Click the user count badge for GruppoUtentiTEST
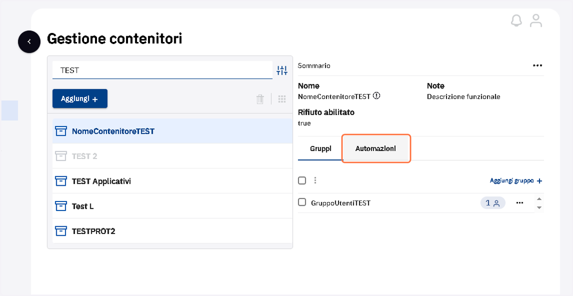This screenshot has height=296, width=573. [x=493, y=203]
